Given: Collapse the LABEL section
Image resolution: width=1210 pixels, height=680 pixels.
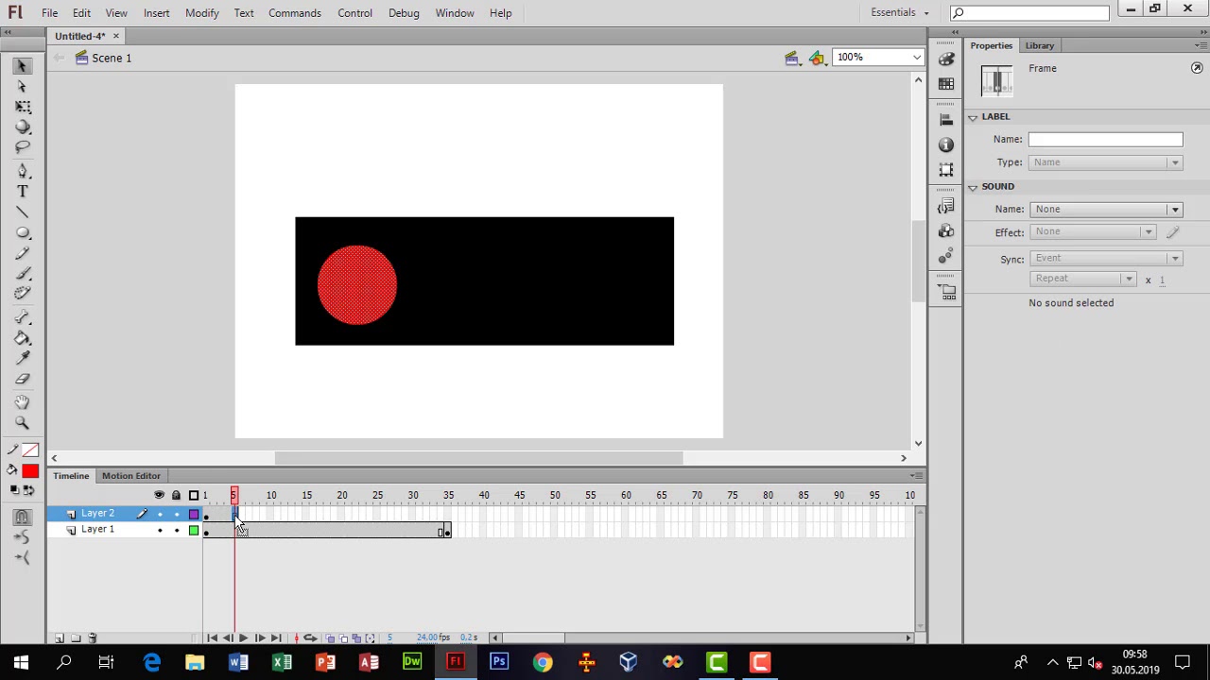Looking at the screenshot, I should pos(973,117).
